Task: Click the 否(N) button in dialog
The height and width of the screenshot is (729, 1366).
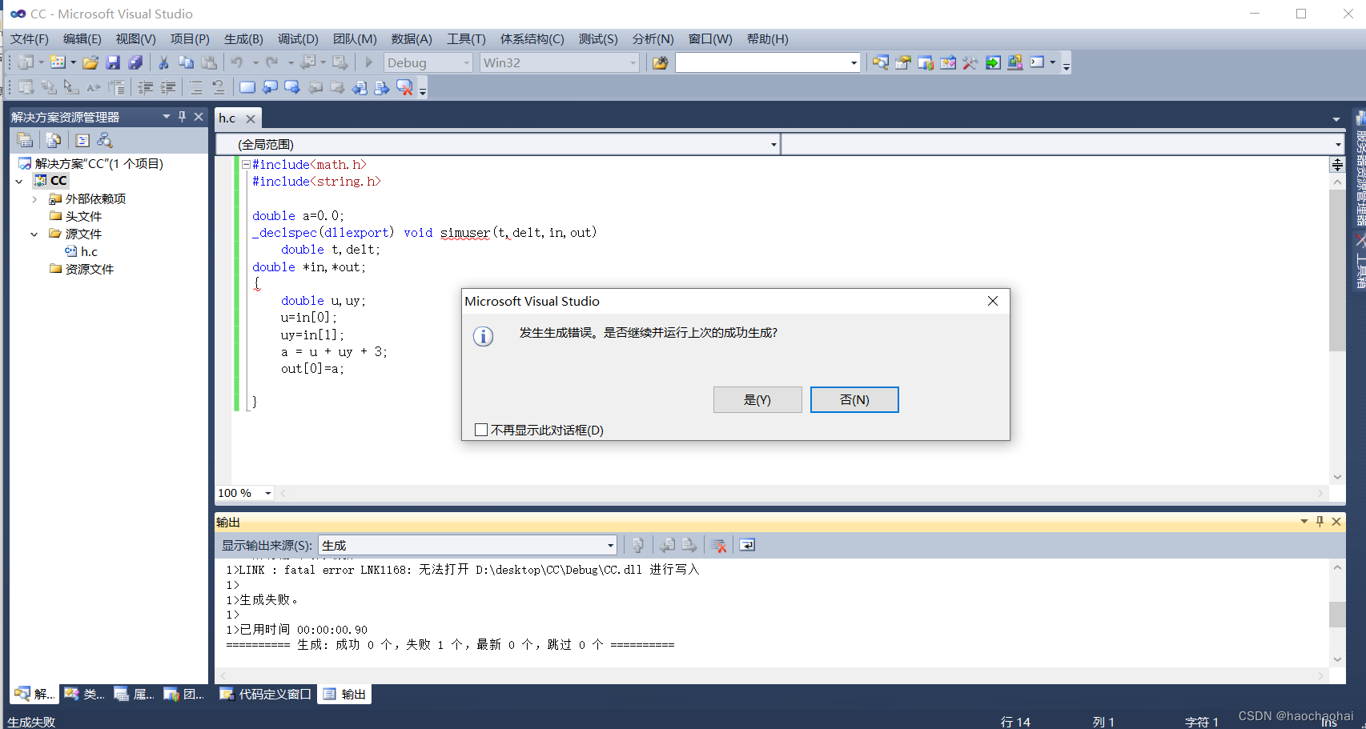Action: [854, 400]
